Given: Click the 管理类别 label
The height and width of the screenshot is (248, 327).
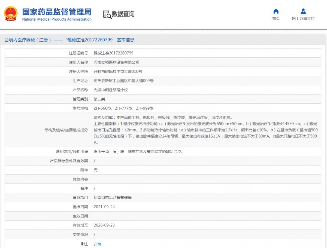Looking at the screenshot, I should [80, 99].
